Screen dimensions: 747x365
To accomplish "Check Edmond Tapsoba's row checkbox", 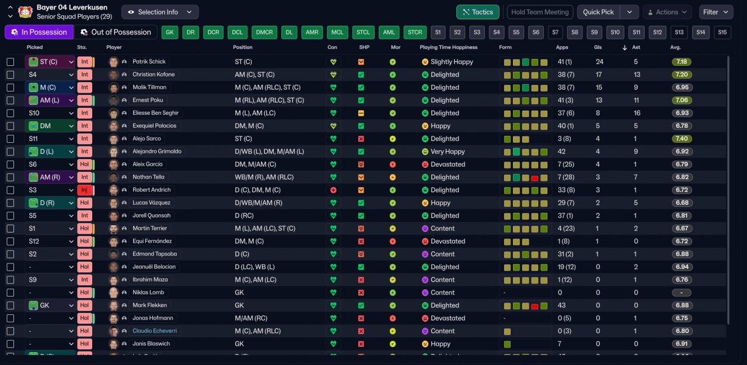I will point(10,254).
